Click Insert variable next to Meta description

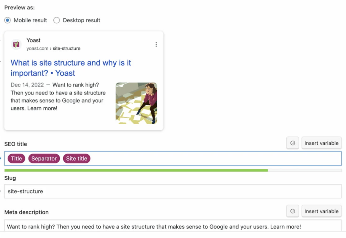321,211
